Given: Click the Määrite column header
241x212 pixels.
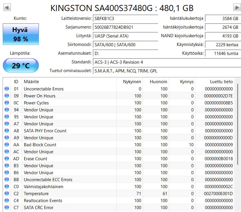Looking at the screenshot, I should pos(69,82).
